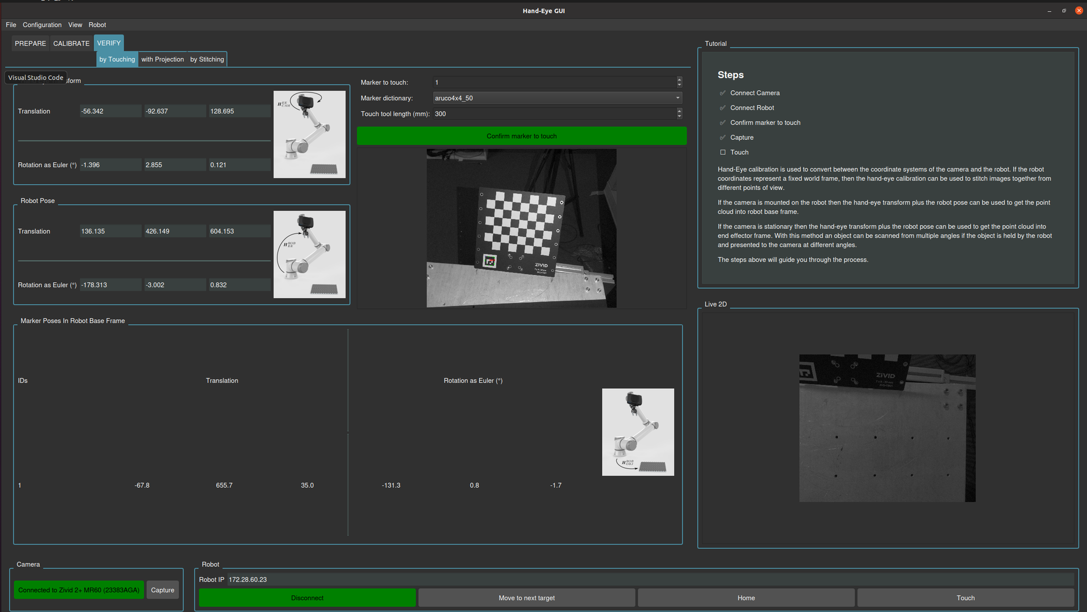1087x612 pixels.
Task: Click the Marker Poses robot diagram image
Action: click(x=638, y=432)
